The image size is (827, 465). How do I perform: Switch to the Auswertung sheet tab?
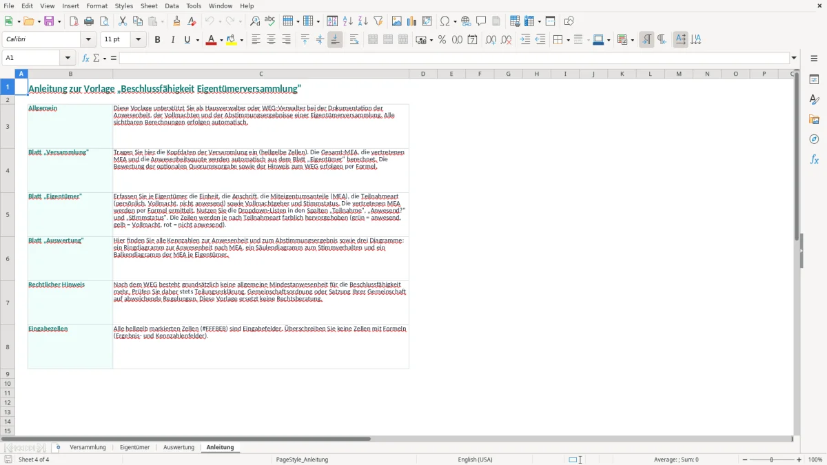(178, 448)
